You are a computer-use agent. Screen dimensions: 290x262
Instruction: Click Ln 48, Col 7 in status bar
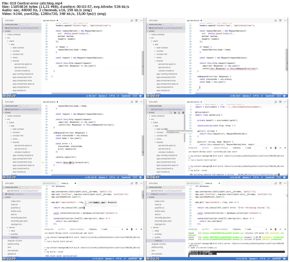(x=91, y=96)
